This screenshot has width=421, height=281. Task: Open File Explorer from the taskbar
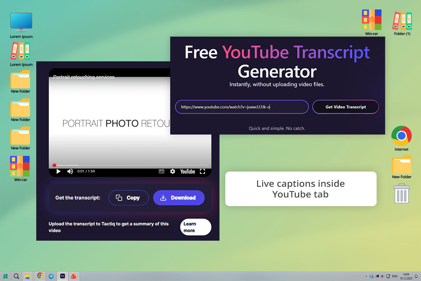point(28,276)
